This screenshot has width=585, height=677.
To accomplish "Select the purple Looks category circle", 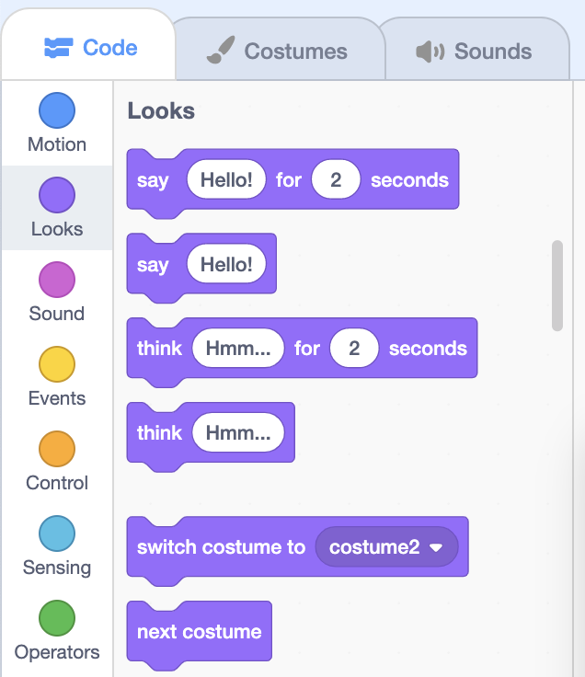I will pyautogui.click(x=57, y=195).
